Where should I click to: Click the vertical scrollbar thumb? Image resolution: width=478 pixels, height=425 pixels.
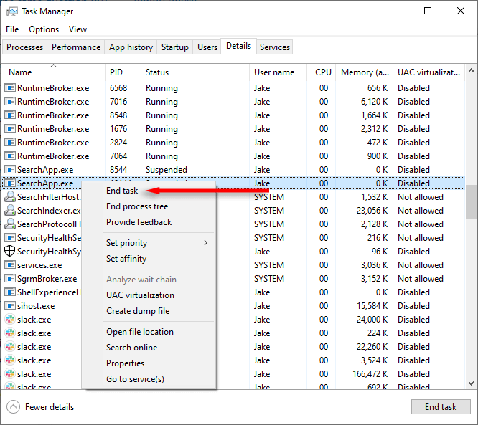pos(471,201)
